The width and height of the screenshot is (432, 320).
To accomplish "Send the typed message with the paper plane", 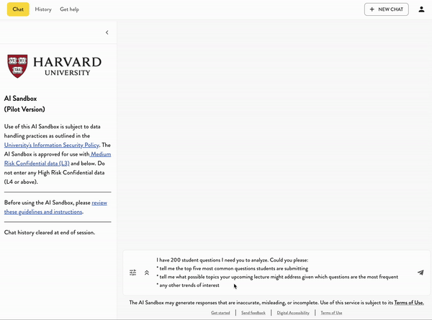I will pyautogui.click(x=420, y=272).
